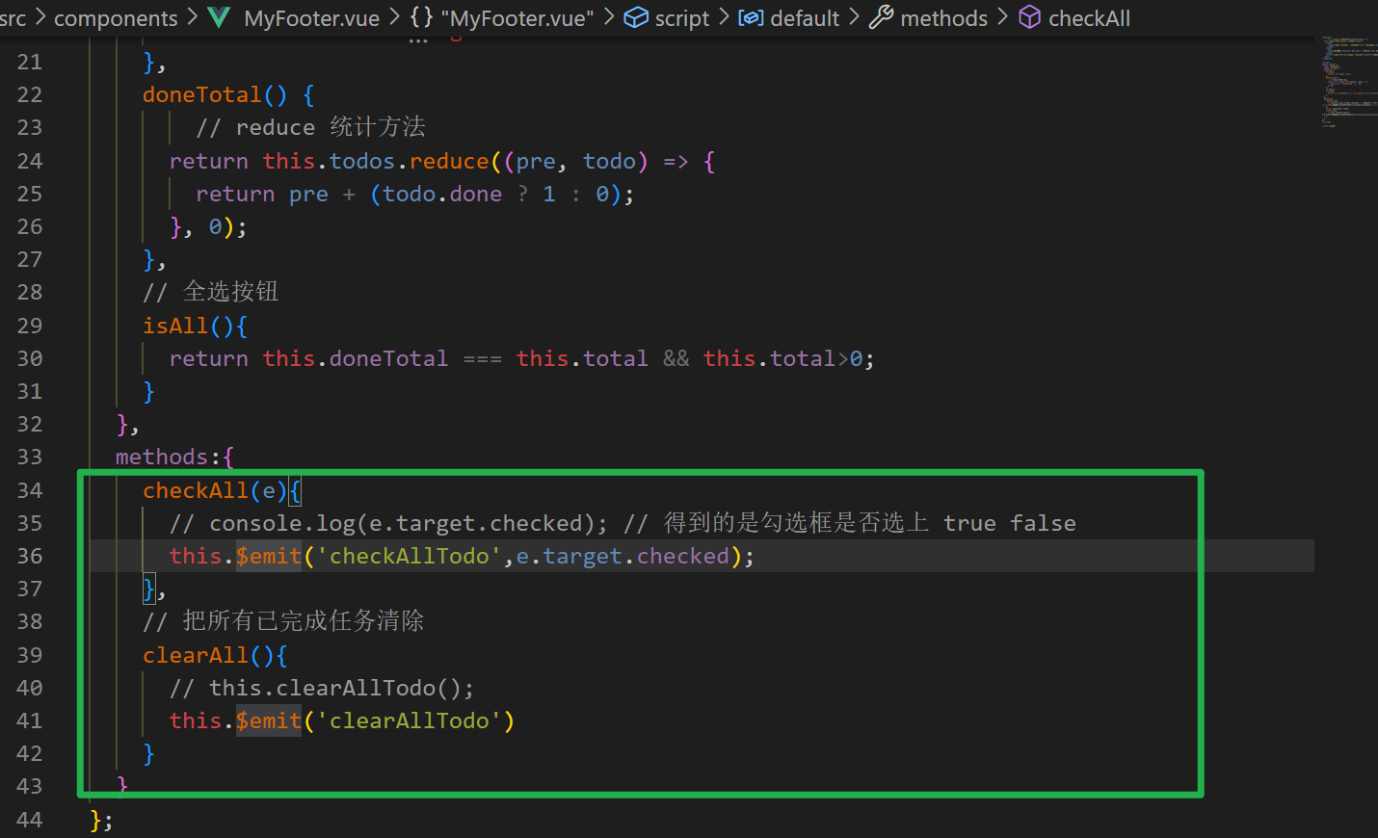Select MyFooter.vue file breadcrumb

tap(311, 18)
